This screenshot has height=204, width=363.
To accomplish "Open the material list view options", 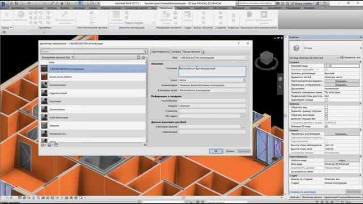I will (144, 57).
